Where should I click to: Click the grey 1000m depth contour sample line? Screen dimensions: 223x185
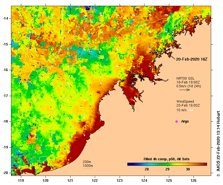pos(87,169)
